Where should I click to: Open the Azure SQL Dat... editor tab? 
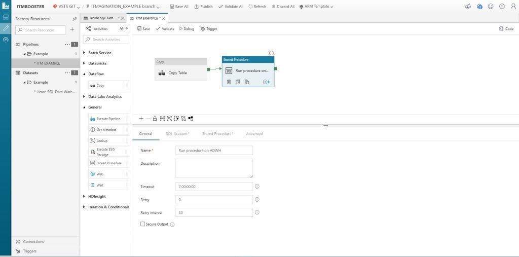tap(102, 18)
